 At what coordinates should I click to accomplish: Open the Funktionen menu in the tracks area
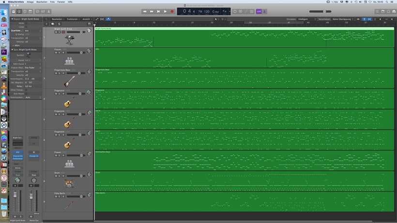click(x=73, y=19)
